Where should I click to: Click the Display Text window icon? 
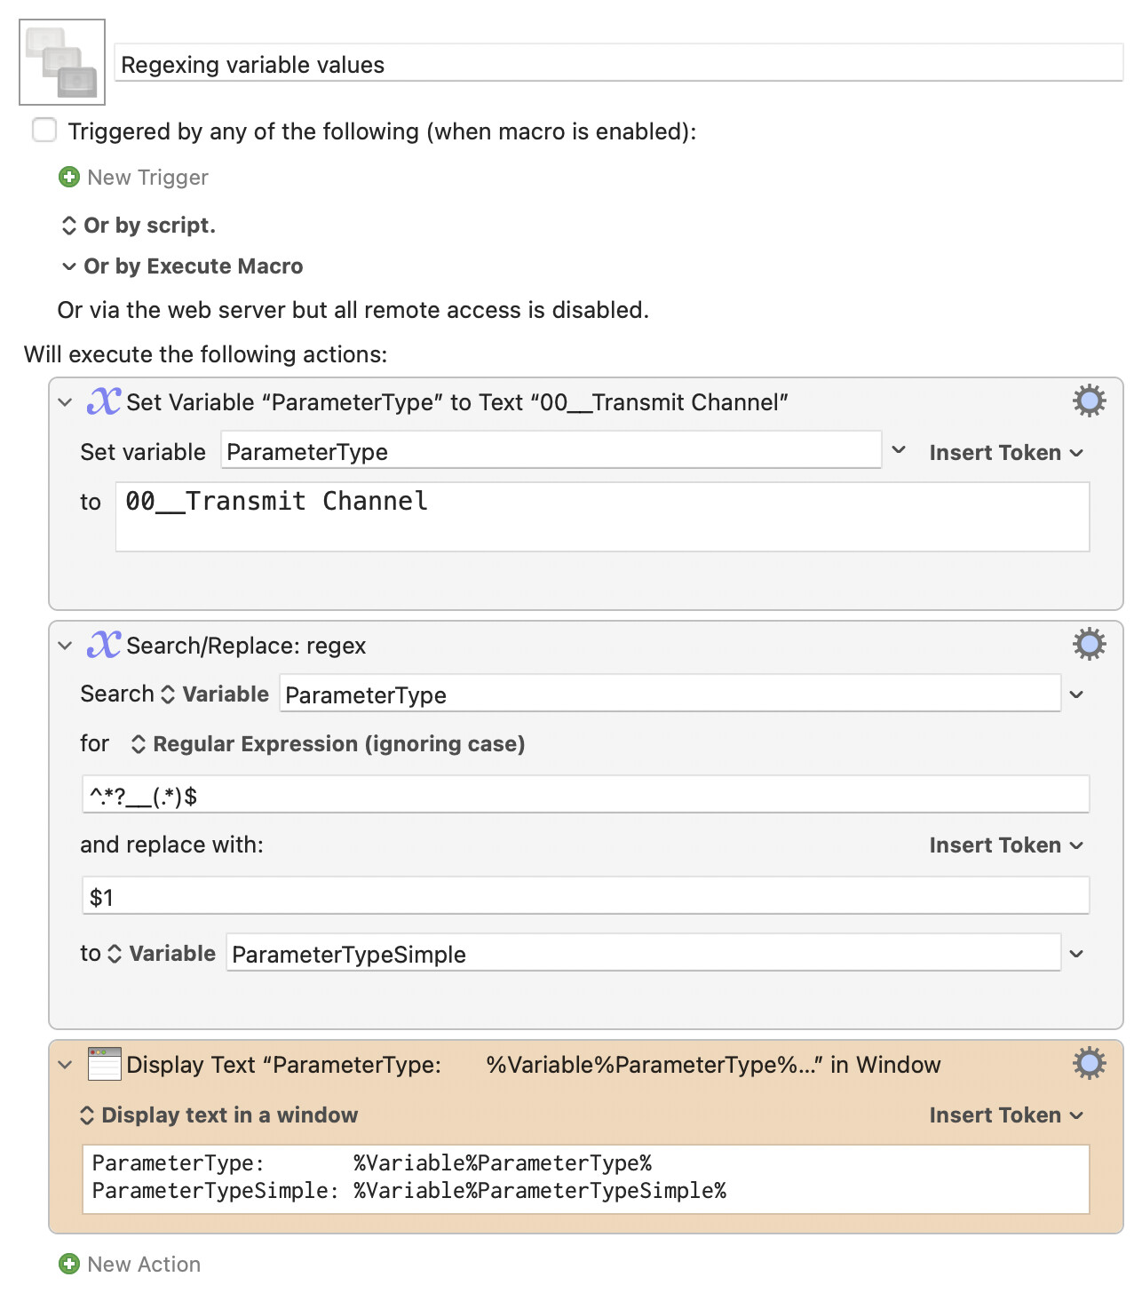tap(104, 1064)
